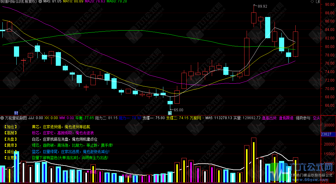Click the panel toggle icon beside the diamond
This screenshot has height=184, width=336.
[318, 2]
